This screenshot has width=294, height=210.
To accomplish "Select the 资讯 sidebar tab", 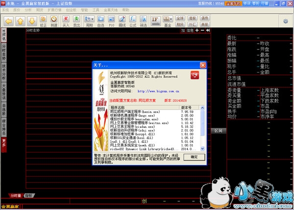I will 4,35.
